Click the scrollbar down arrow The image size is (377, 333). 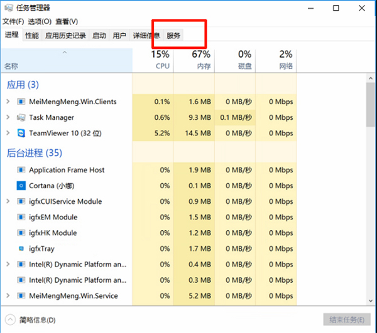pyautogui.click(x=371, y=301)
